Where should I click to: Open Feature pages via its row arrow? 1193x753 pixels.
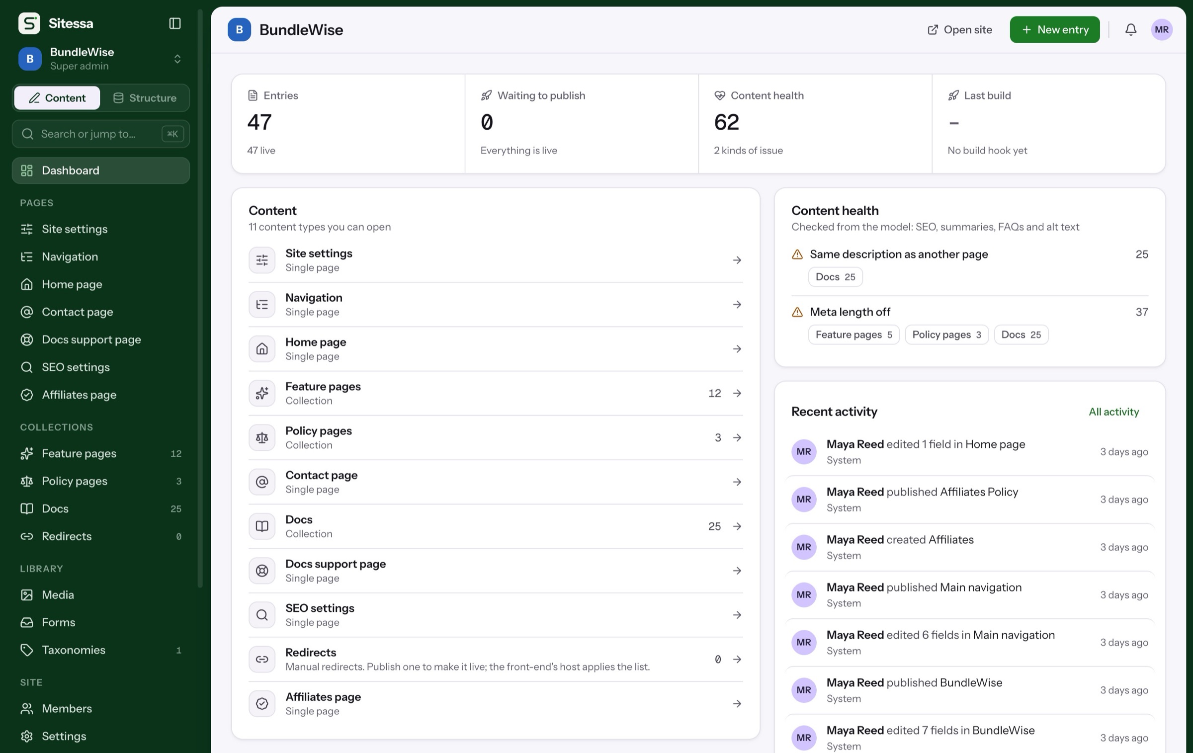(x=737, y=393)
